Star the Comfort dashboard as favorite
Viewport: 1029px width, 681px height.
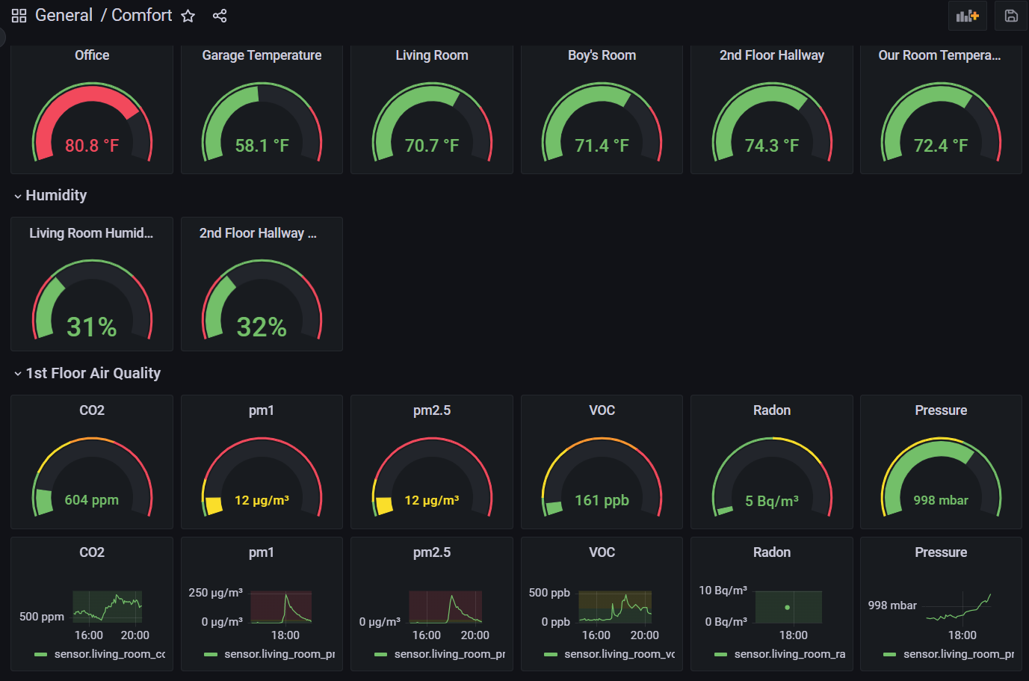pyautogui.click(x=188, y=16)
